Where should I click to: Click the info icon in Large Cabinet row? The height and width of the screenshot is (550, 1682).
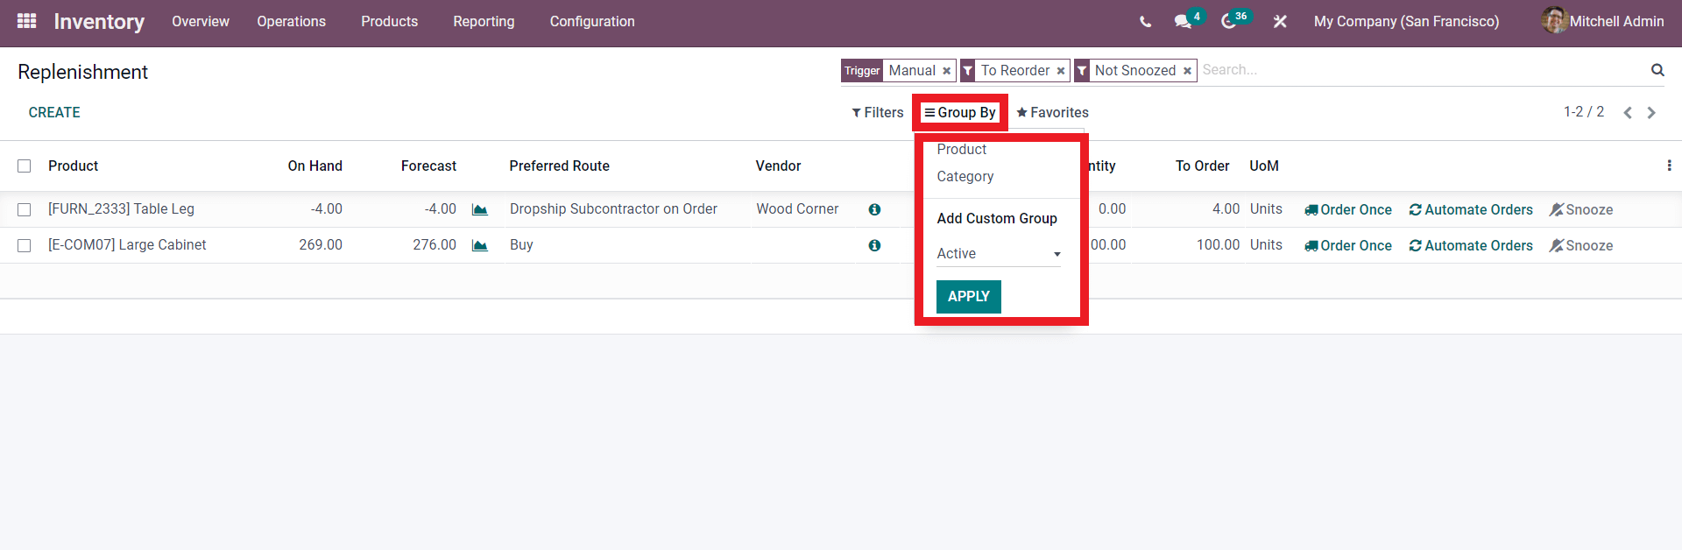click(874, 245)
